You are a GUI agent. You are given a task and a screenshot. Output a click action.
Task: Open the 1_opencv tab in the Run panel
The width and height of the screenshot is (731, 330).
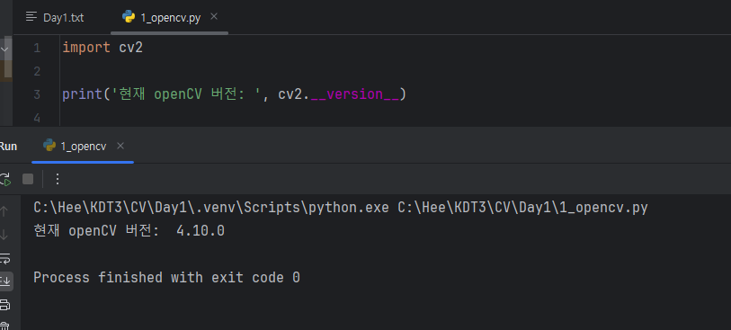[x=83, y=147]
